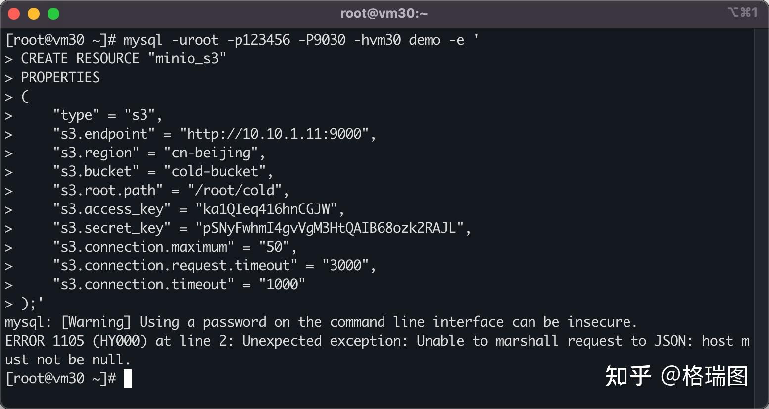Viewport: 769px width, 409px height.
Task: Click the mysql [Warning] password line
Action: click(x=321, y=322)
